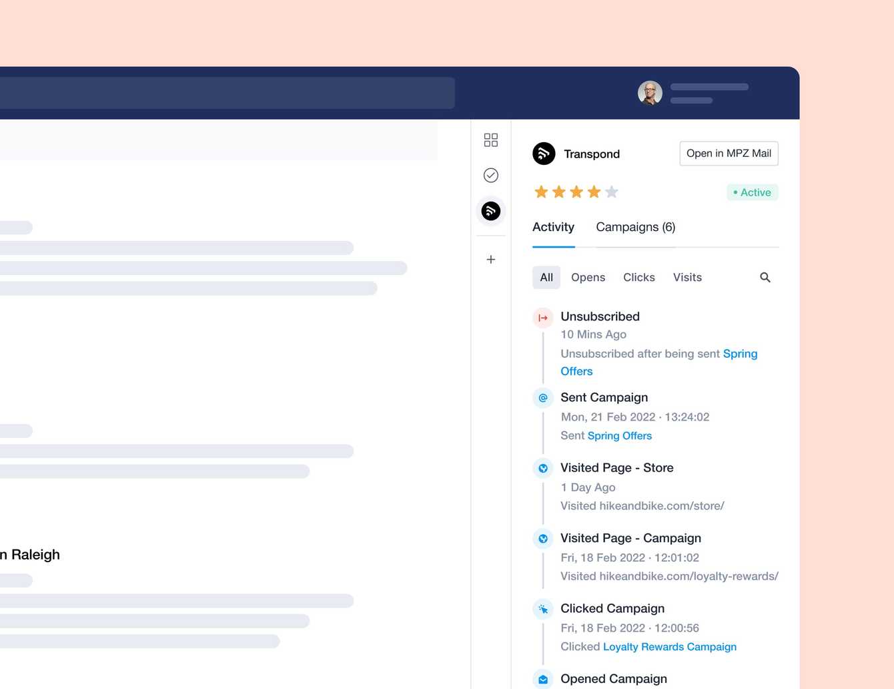Switch to the Activity tab
The width and height of the screenshot is (894, 689).
click(x=553, y=227)
